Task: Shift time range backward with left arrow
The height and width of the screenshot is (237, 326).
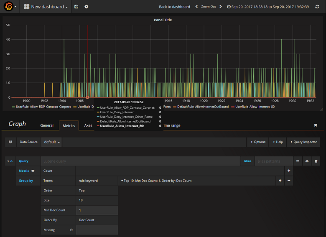Action: tap(196, 7)
